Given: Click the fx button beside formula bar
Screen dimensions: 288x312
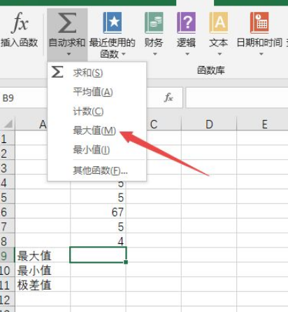Looking at the screenshot, I should click(168, 97).
